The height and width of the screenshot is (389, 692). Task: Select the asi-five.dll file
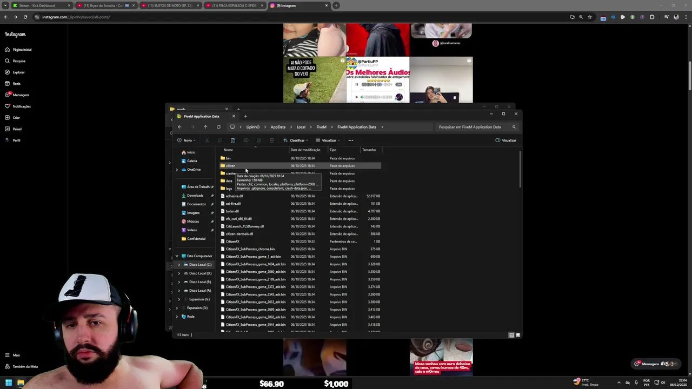300,204
